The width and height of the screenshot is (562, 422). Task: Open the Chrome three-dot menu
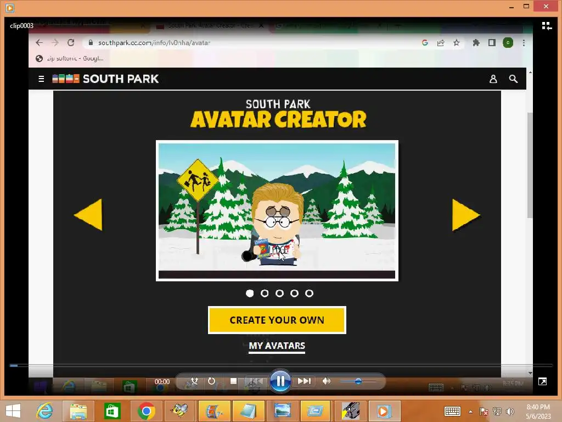coord(524,43)
